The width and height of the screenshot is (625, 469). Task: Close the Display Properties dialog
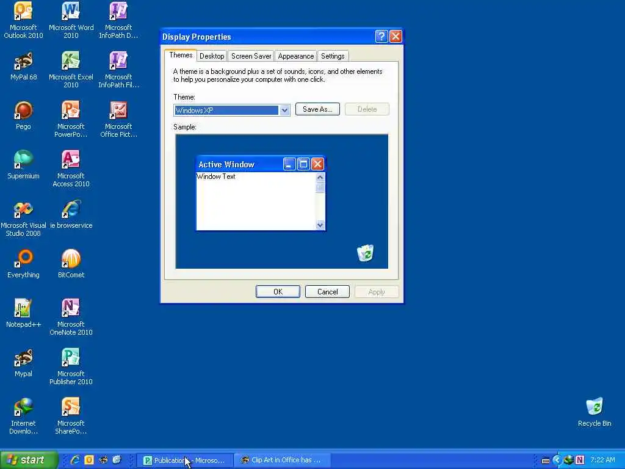coord(396,36)
